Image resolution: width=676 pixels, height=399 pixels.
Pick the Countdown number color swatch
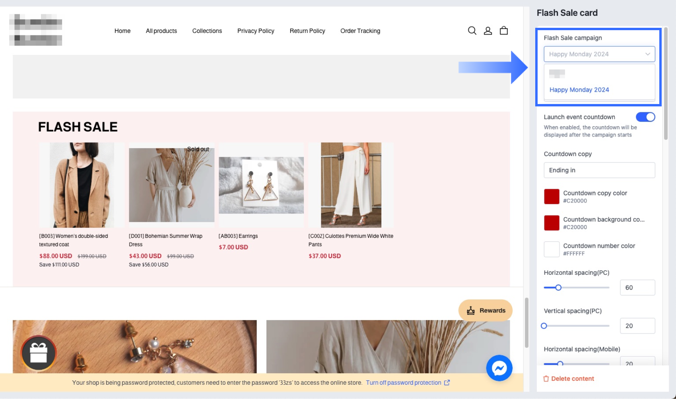coord(552,249)
